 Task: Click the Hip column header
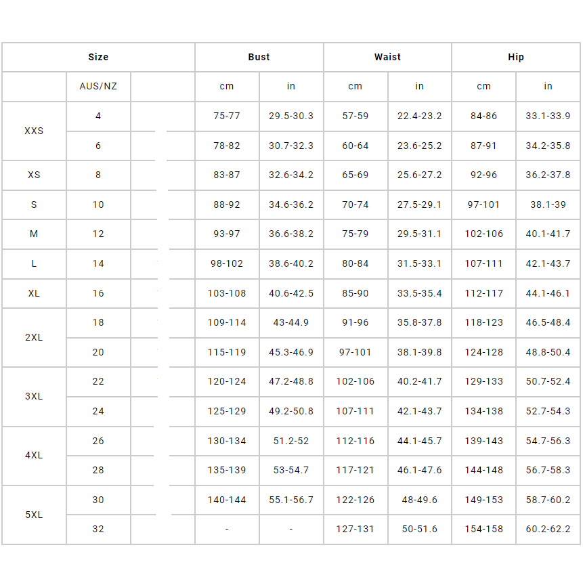pyautogui.click(x=516, y=58)
